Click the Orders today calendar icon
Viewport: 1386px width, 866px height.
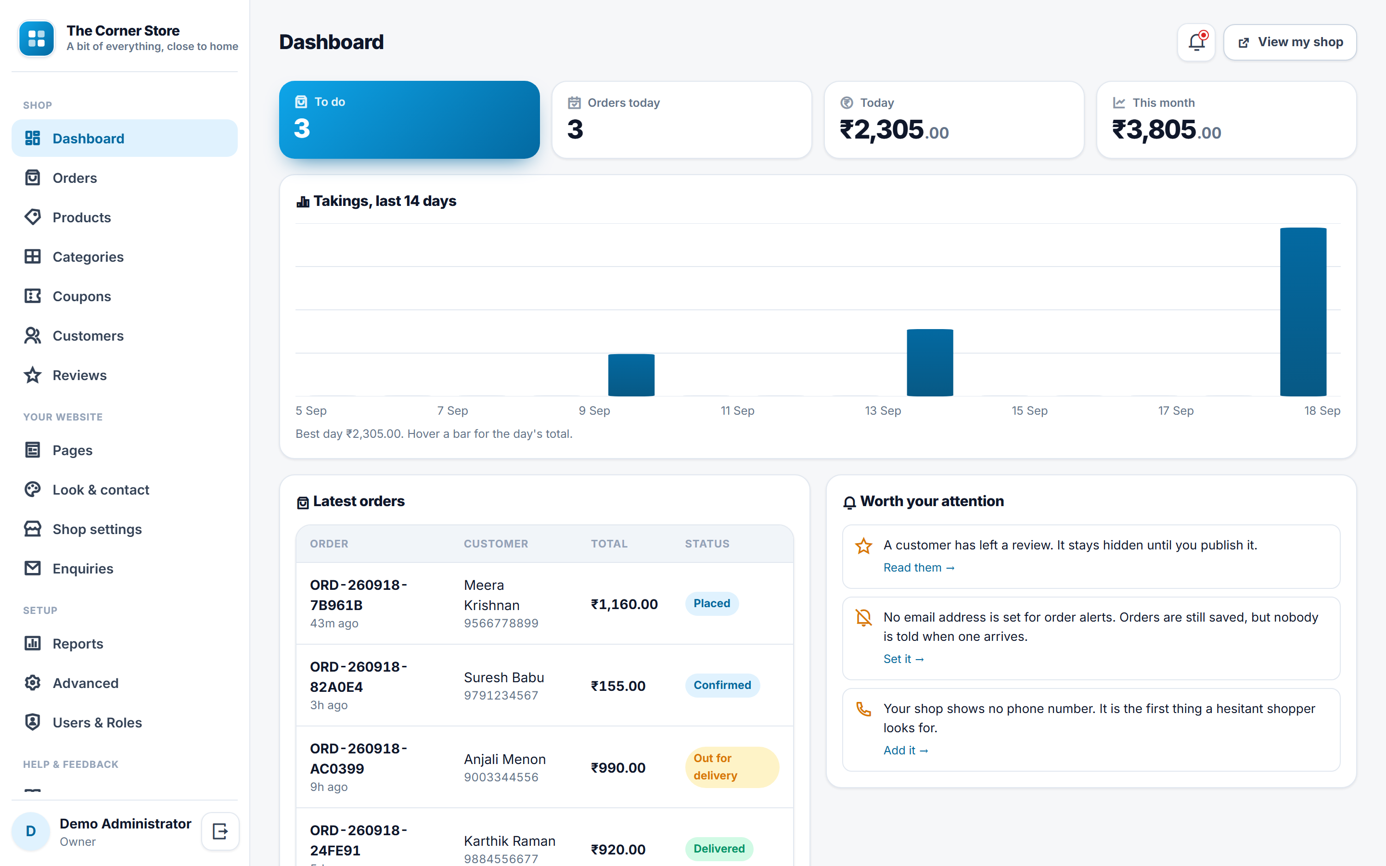point(574,103)
